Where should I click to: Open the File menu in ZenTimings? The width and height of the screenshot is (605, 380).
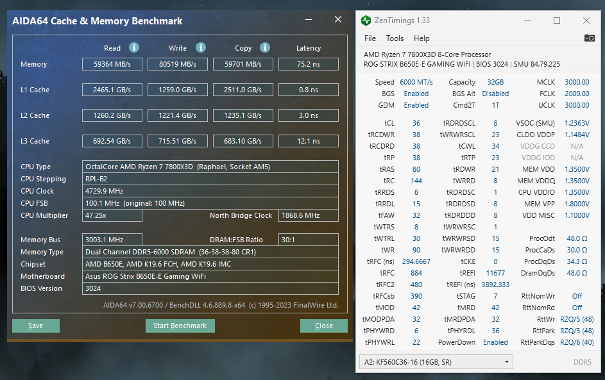tap(370, 38)
